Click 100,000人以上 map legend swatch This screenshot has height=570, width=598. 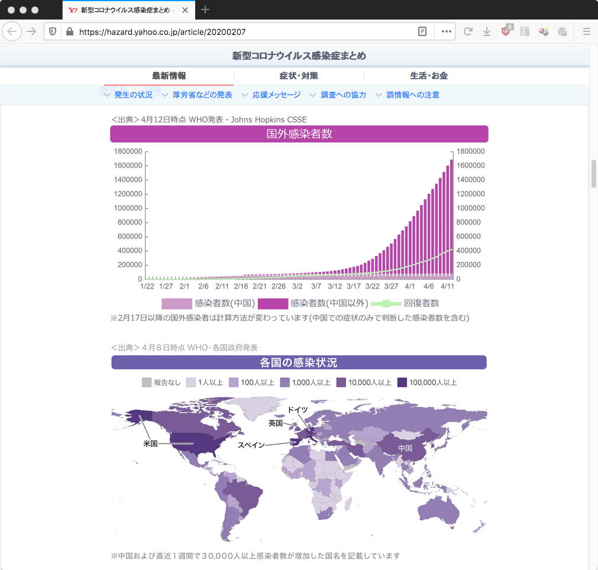(x=402, y=383)
